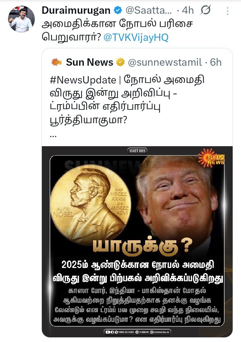
Task: Click the Duraimurugan display name
Action: click(x=76, y=10)
